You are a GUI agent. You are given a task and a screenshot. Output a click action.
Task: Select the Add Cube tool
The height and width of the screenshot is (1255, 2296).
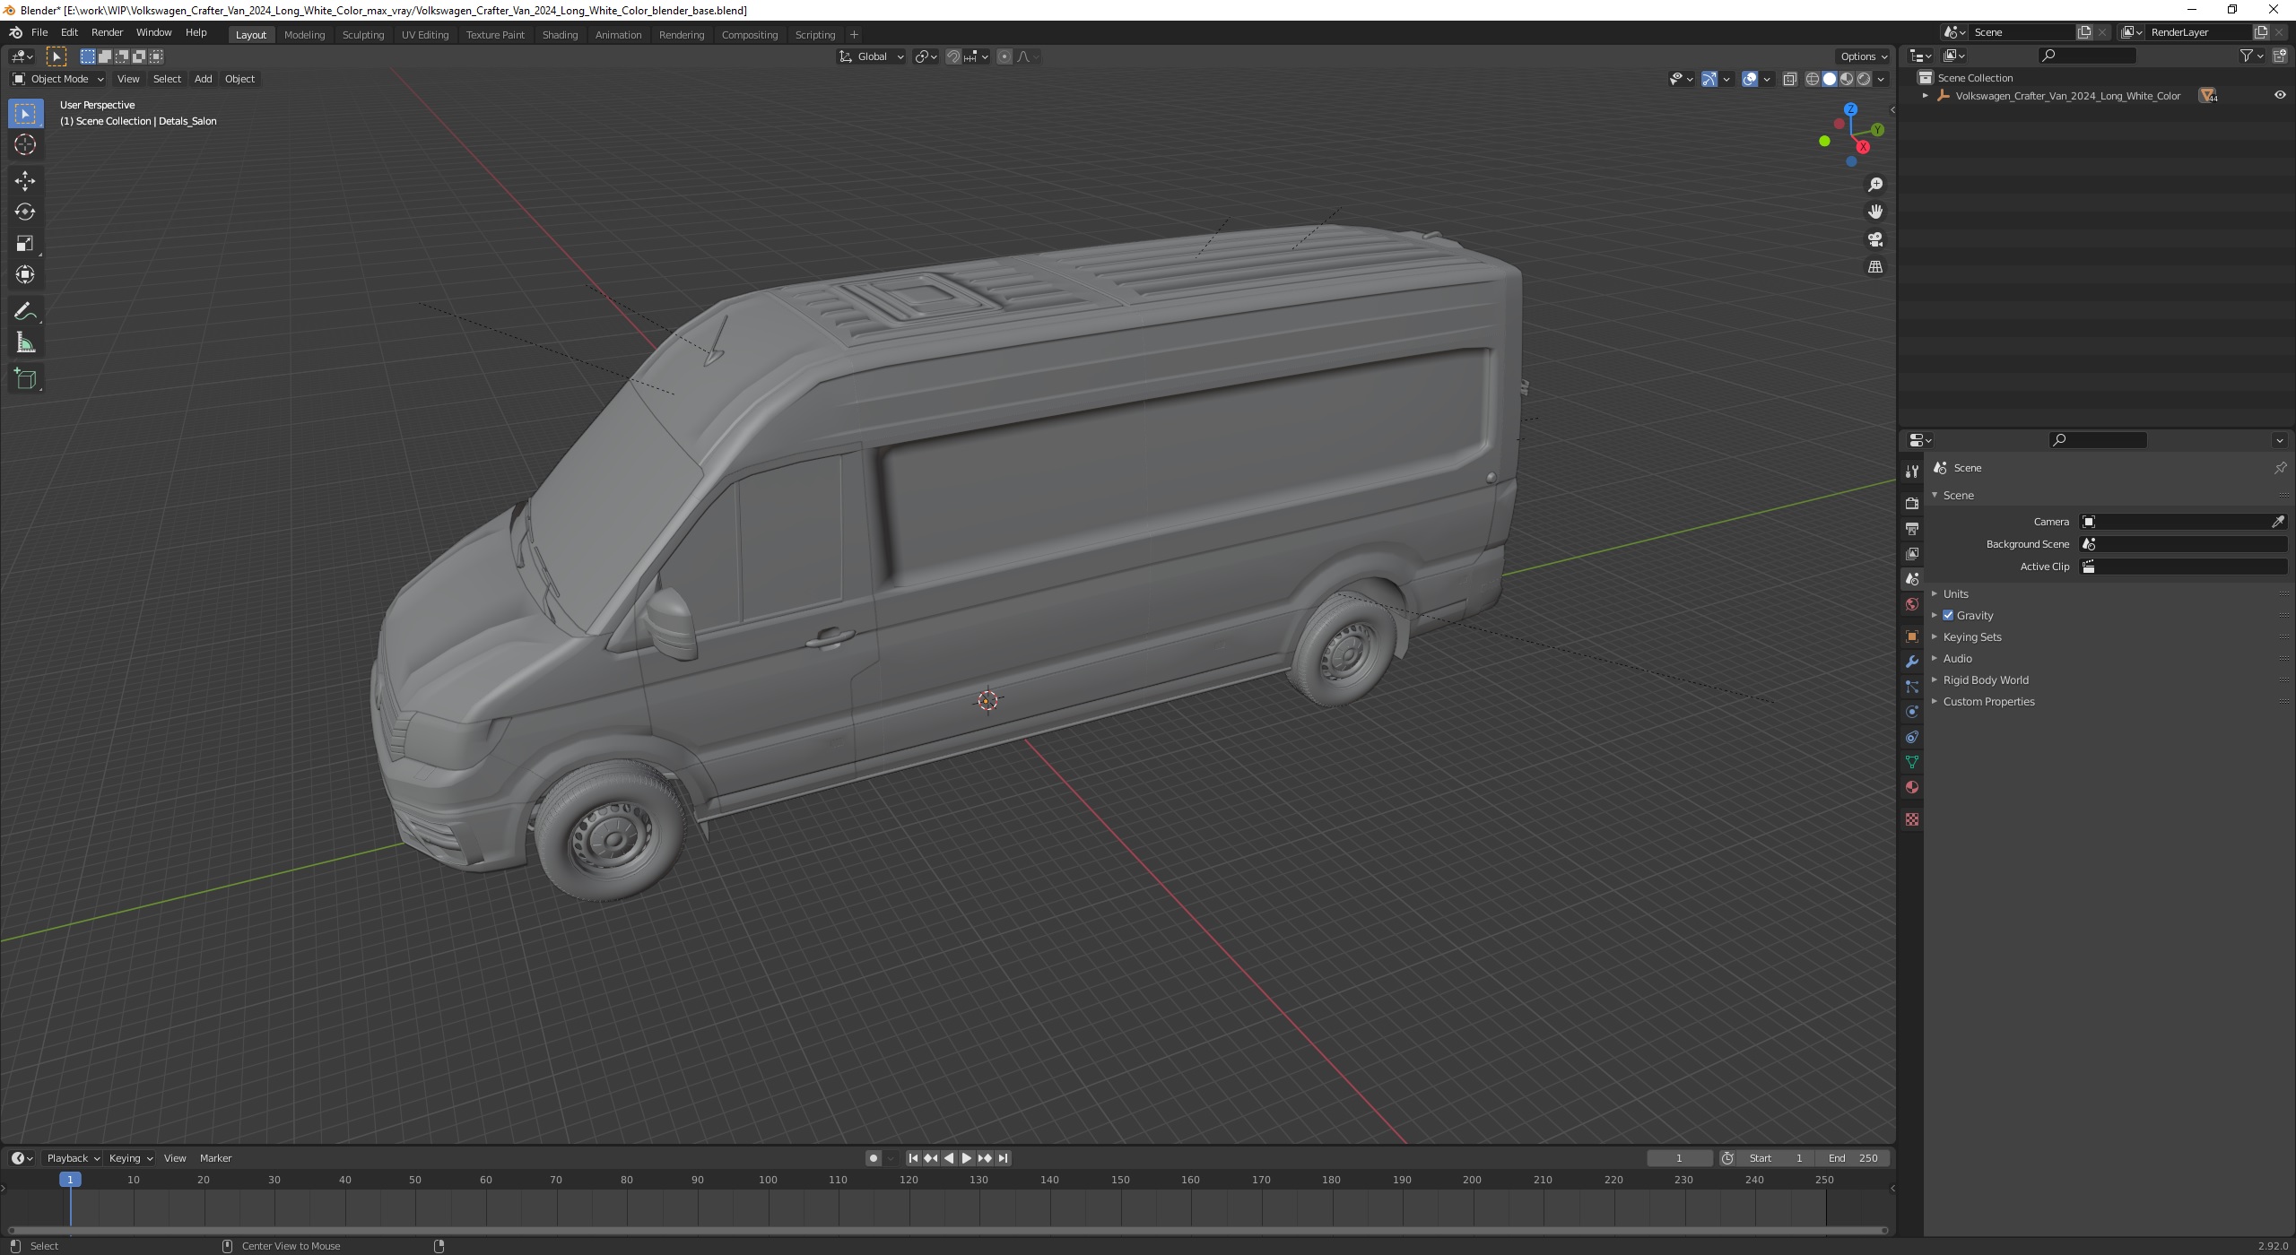(x=25, y=378)
